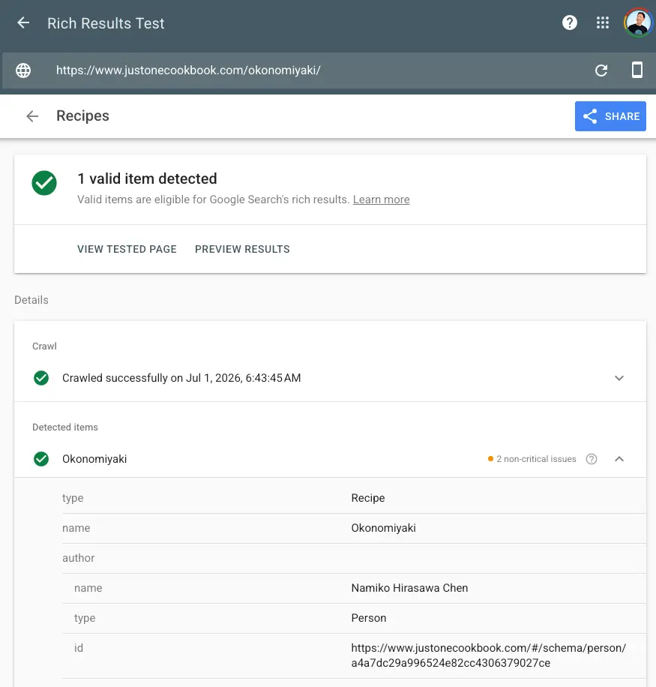Click the help icon beside non-critical issues
The image size is (656, 687).
click(592, 459)
